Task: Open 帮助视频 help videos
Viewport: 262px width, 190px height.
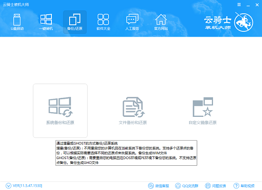Action: (x=244, y=186)
